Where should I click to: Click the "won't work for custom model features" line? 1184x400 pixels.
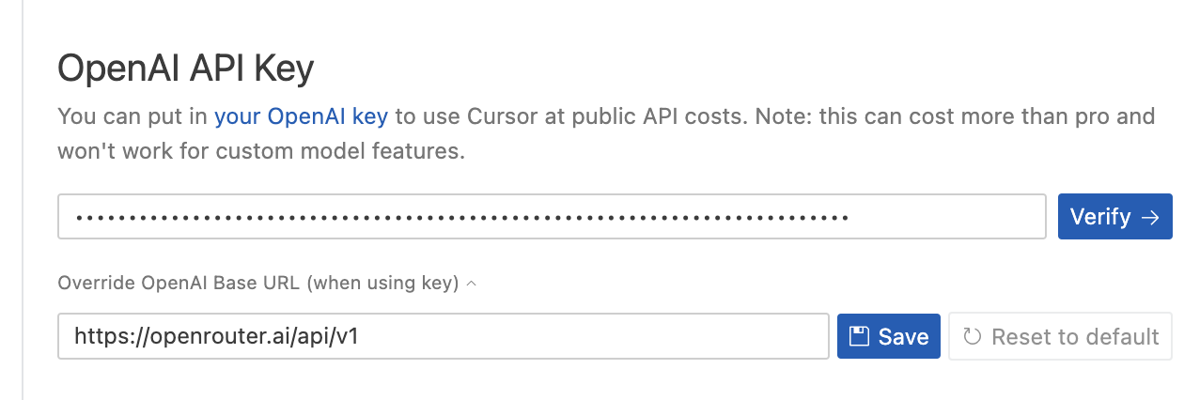261,150
